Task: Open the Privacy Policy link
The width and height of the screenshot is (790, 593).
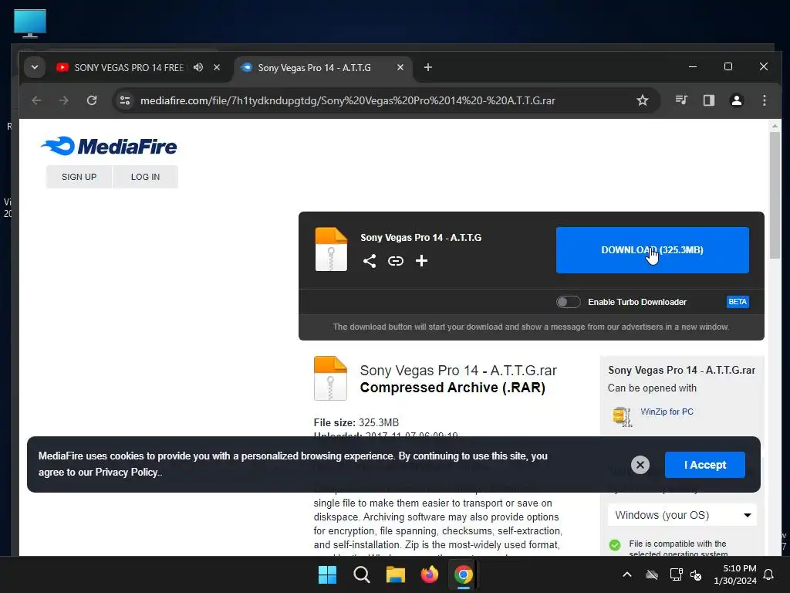Action: point(127,472)
